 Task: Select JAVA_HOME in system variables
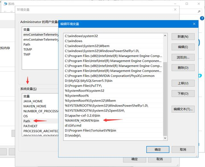point(40,101)
